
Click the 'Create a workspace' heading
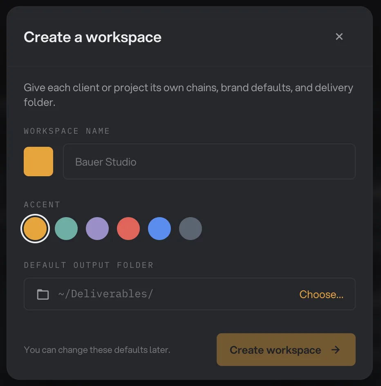[x=92, y=37]
